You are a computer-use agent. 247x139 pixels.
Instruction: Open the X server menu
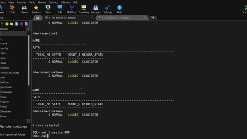[22, 2]
